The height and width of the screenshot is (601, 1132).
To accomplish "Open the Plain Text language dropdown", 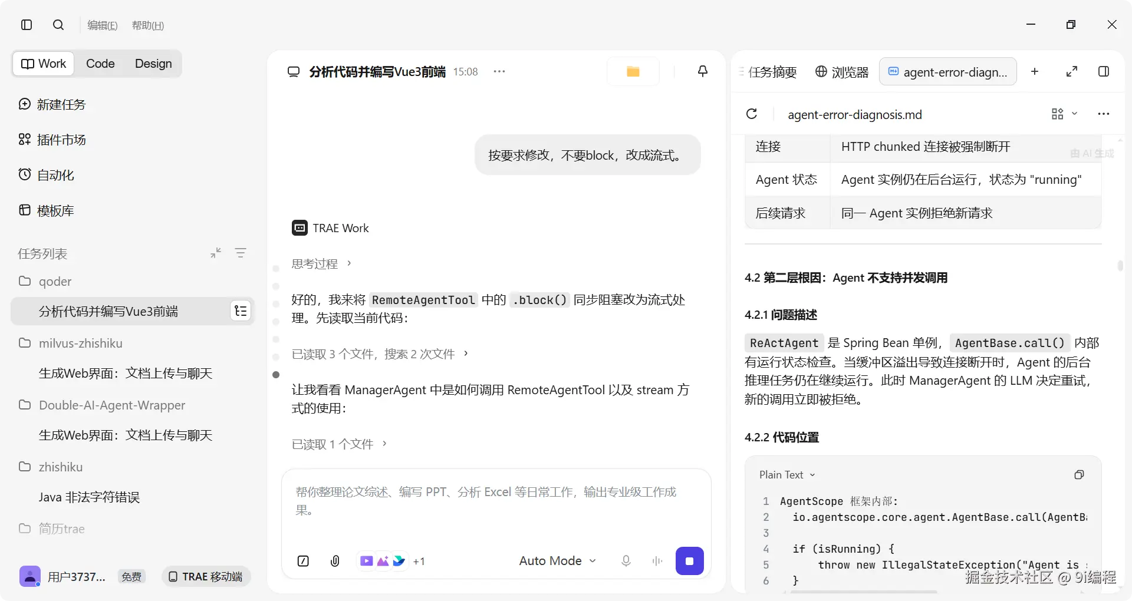I will point(787,475).
